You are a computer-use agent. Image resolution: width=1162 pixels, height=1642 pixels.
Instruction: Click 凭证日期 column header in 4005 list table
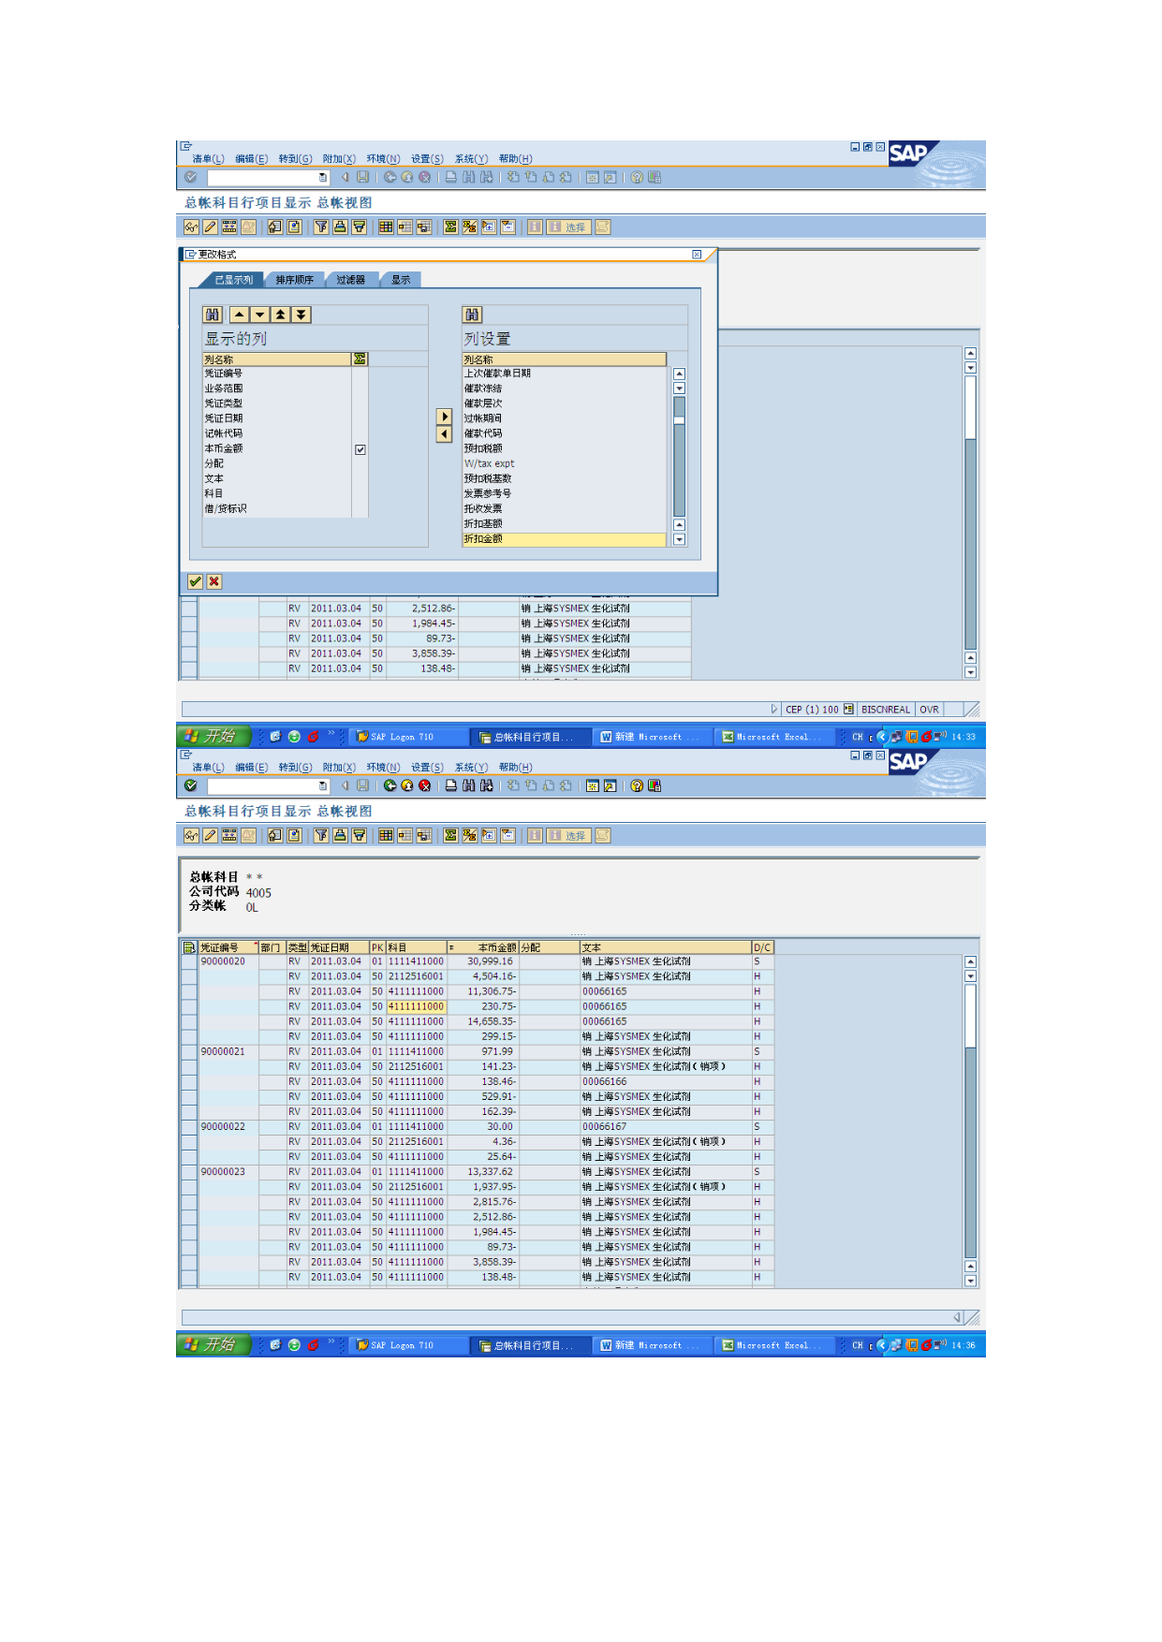click(339, 947)
